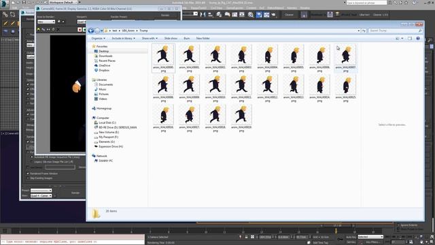Click the Mirror tool in main toolbar
This screenshot has width=435, height=245.
click(x=203, y=14)
